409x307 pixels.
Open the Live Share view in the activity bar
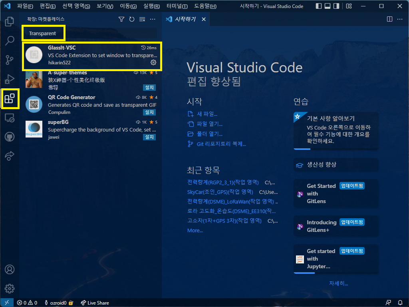pos(10,156)
